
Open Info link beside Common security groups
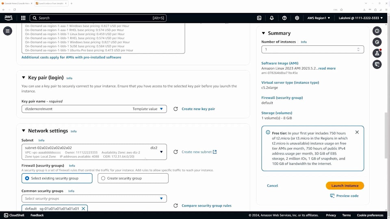click(x=71, y=191)
